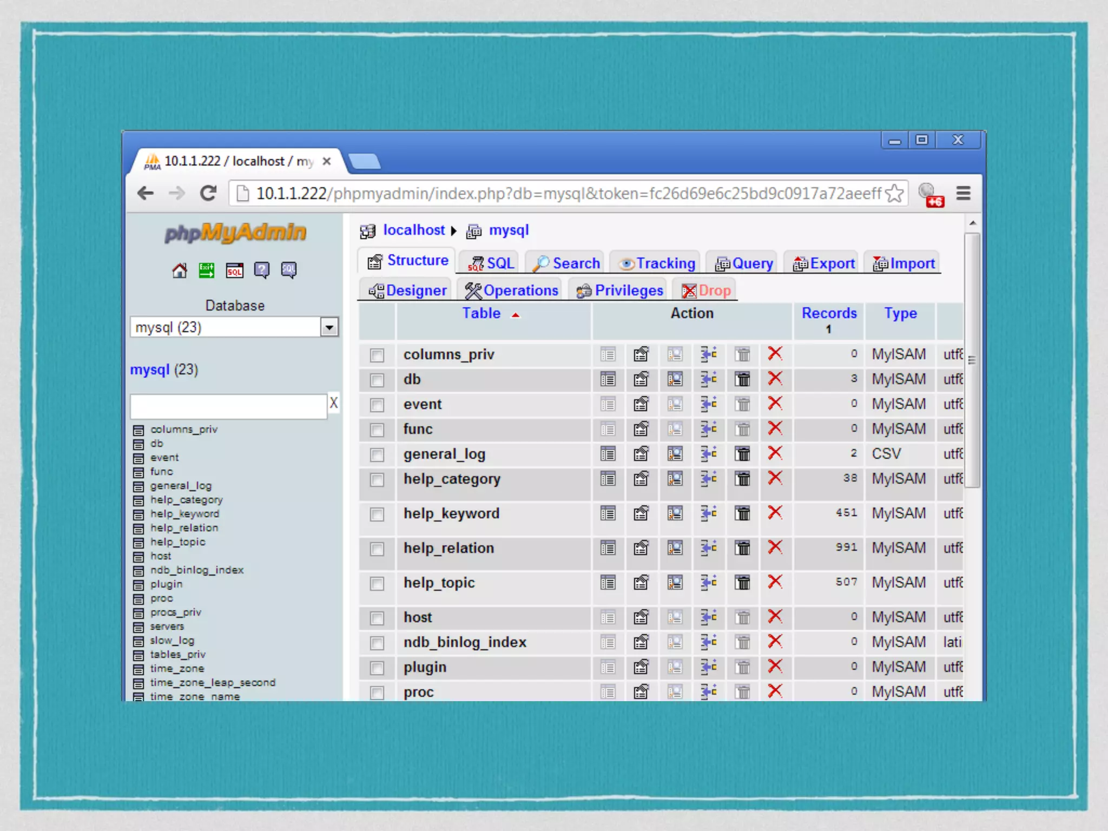This screenshot has height=831, width=1108.
Task: Click Structure icon for general_log row
Action: 641,454
